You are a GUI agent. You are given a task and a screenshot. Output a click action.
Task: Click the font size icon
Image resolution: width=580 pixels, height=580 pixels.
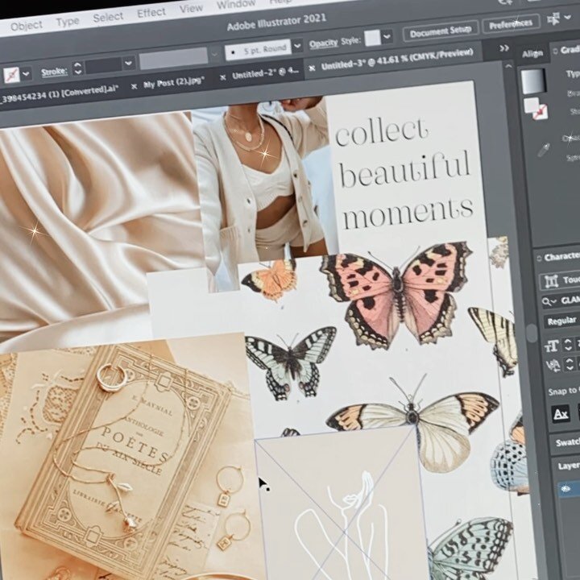click(551, 346)
